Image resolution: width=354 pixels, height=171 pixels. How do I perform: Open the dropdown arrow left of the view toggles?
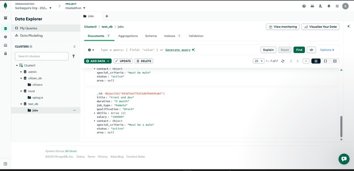(306, 61)
